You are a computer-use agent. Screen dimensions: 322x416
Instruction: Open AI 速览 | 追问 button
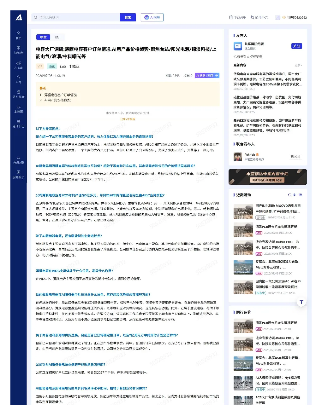click(207, 75)
